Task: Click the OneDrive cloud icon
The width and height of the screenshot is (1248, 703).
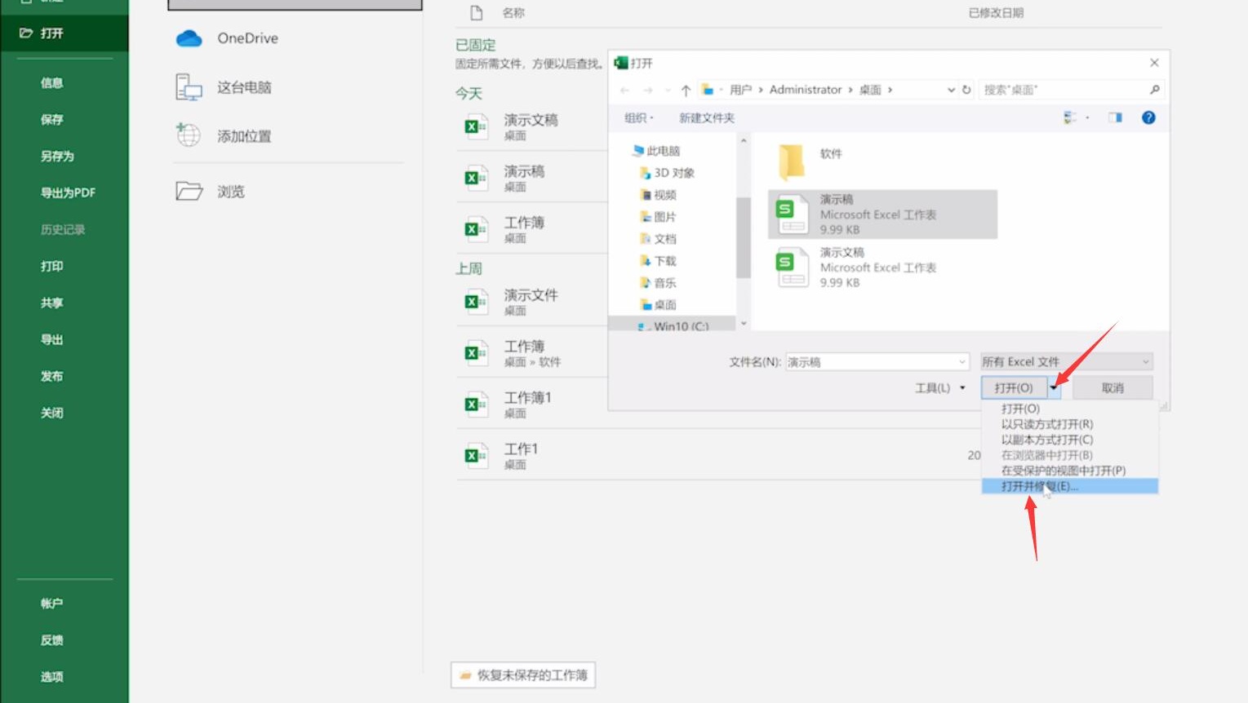Action: click(x=189, y=38)
